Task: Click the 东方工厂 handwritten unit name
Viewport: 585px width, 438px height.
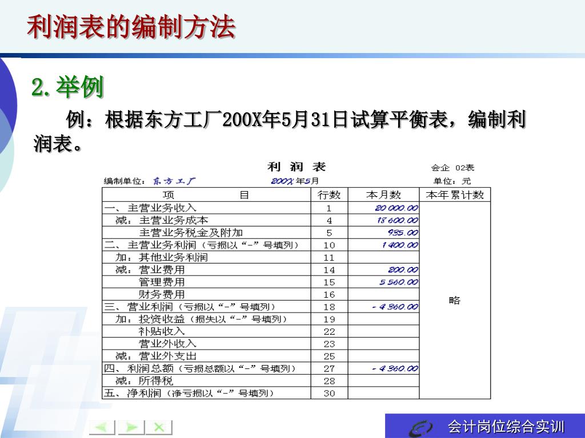Action: pyautogui.click(x=174, y=181)
